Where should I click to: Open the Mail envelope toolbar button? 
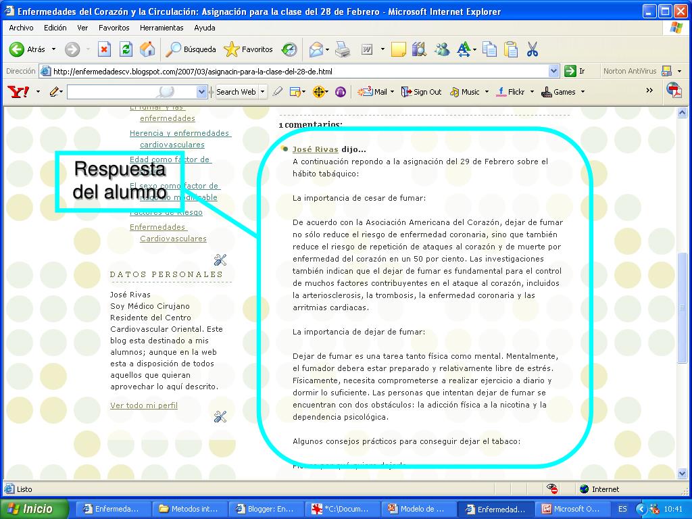click(316, 49)
